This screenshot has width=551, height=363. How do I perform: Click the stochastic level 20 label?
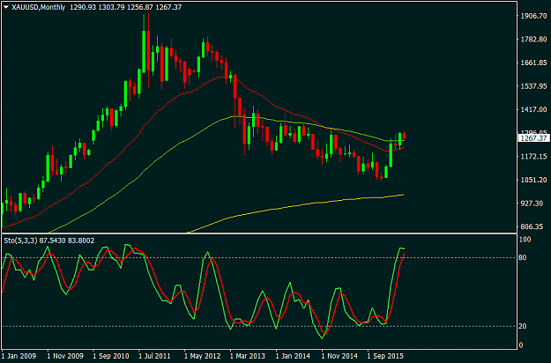[x=523, y=326]
